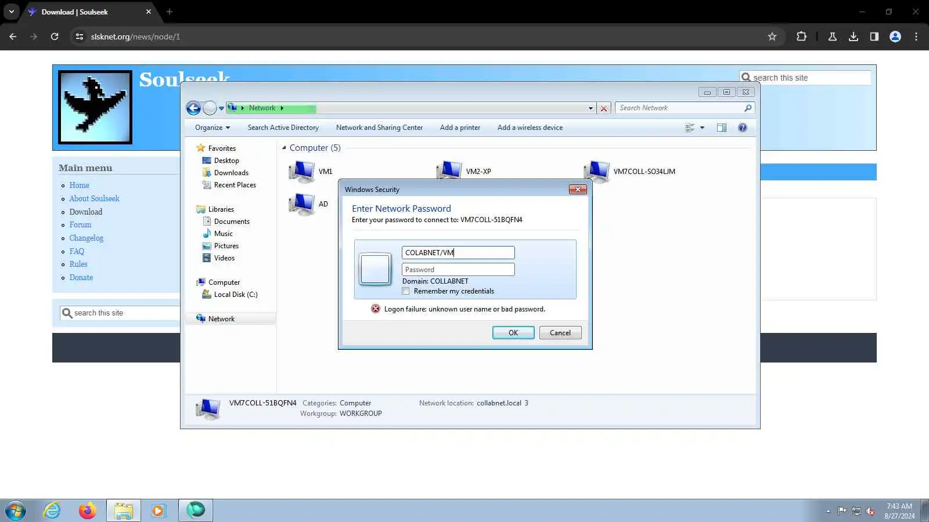Select the AD computer icon
The width and height of the screenshot is (929, 522).
tap(301, 204)
